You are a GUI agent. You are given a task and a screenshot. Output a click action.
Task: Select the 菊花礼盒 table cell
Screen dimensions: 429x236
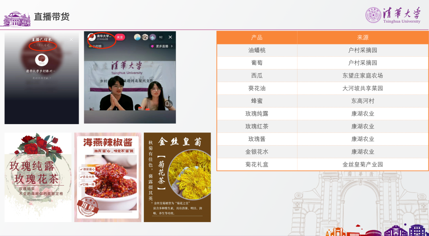(x=257, y=165)
